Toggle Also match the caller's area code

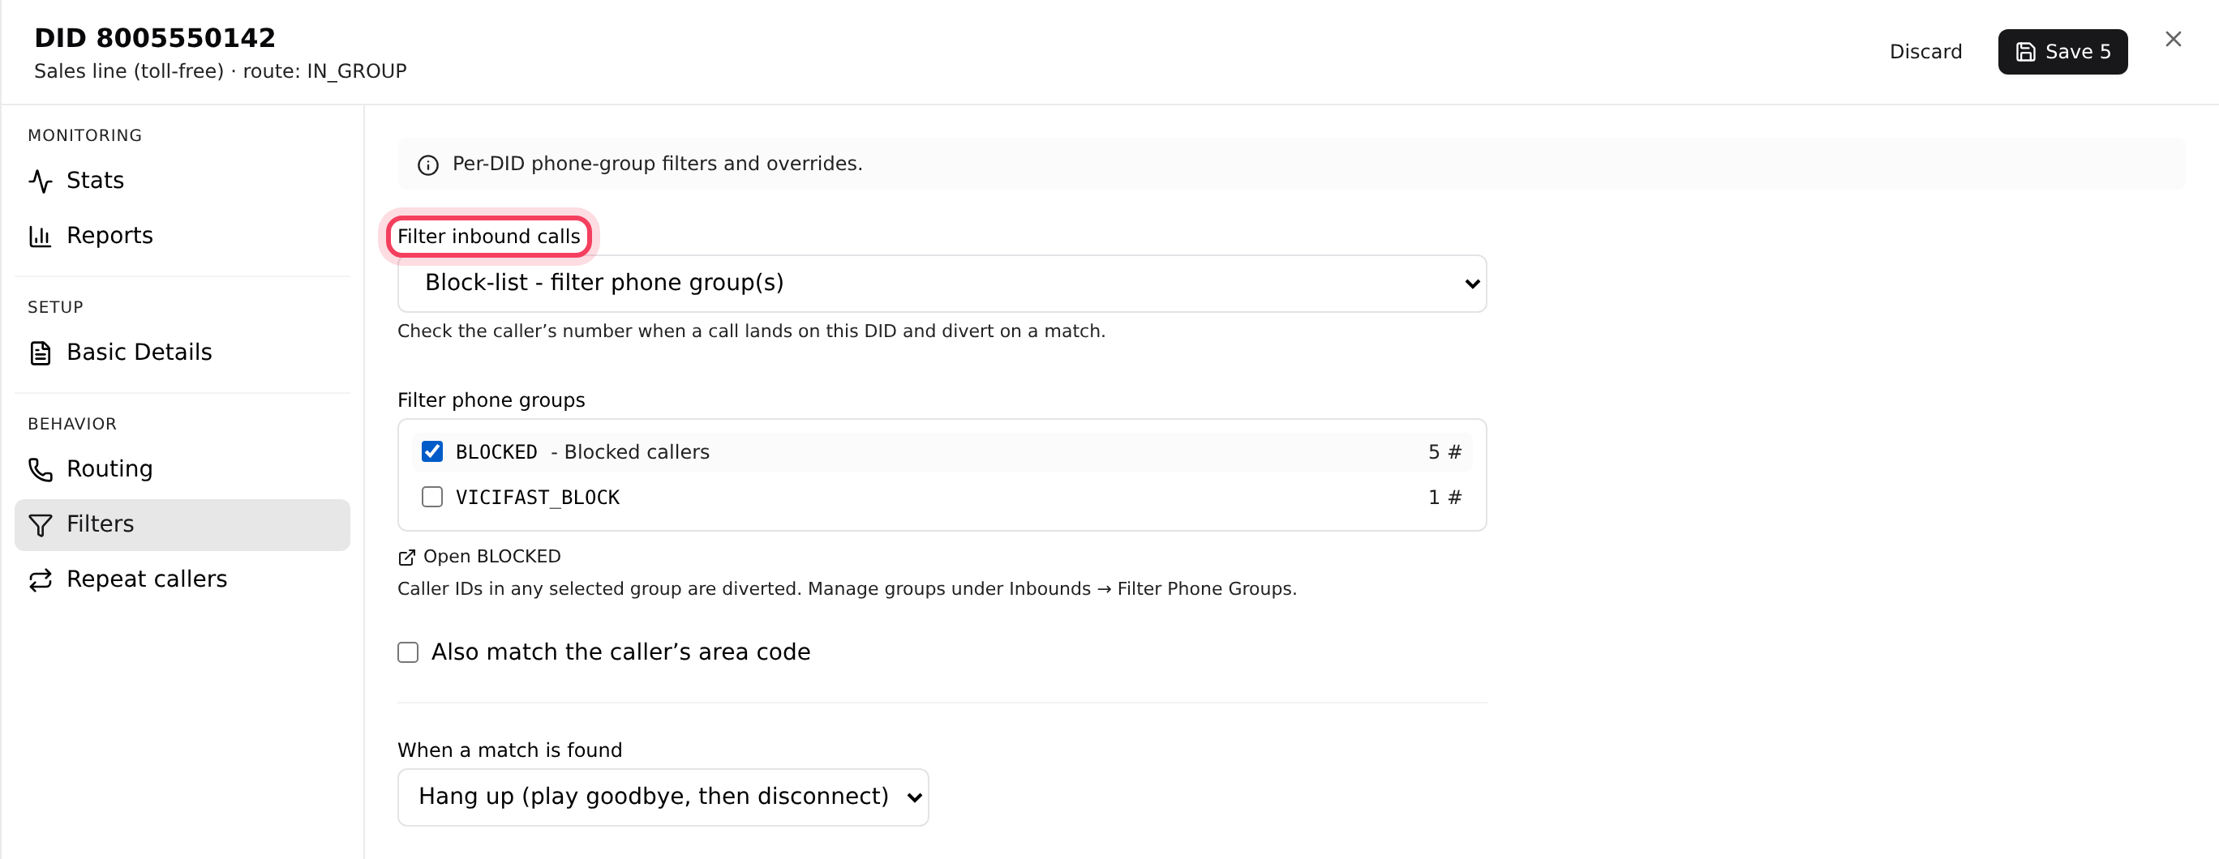coord(408,652)
